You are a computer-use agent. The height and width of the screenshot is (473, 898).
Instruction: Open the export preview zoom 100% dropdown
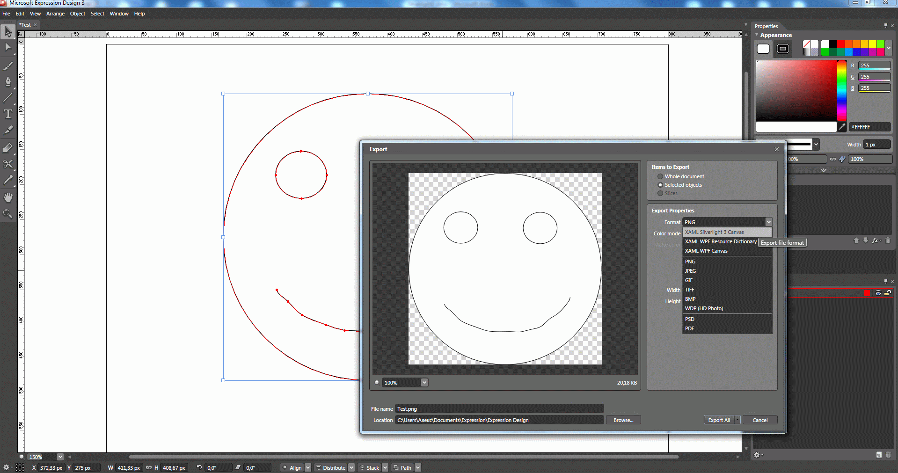(424, 383)
